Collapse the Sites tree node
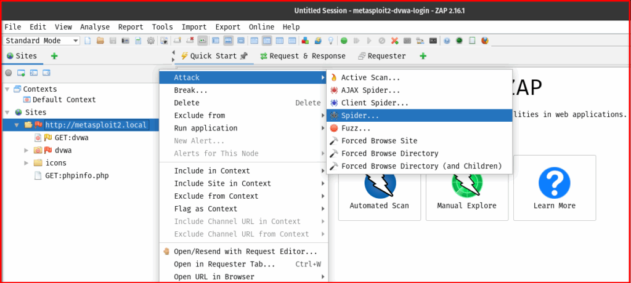This screenshot has height=283, width=631. click(7, 112)
